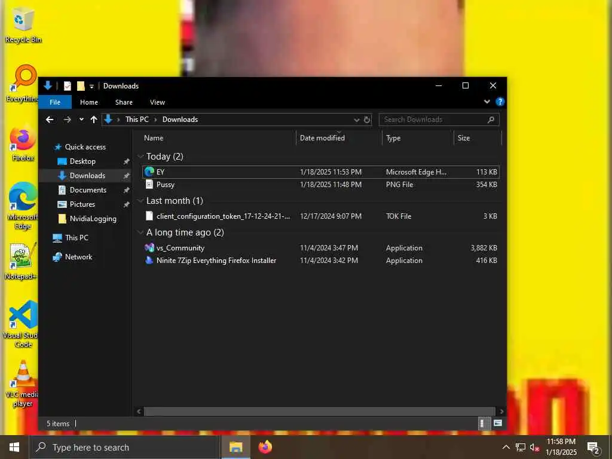Screen dimensions: 612x459
Task: Sort by the Type column header
Action: tap(418, 138)
